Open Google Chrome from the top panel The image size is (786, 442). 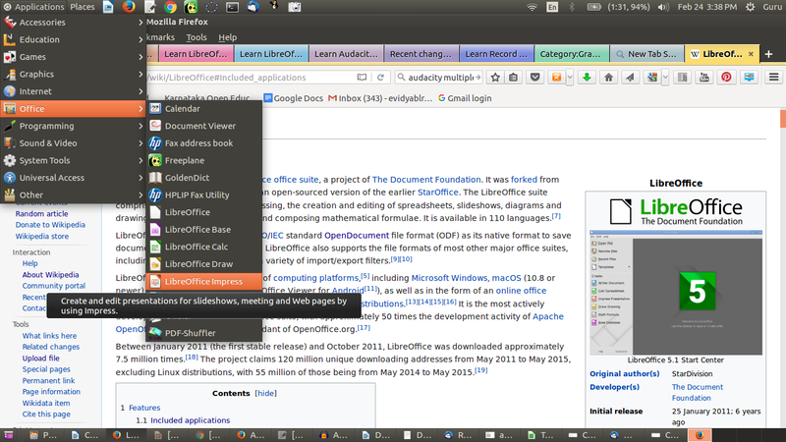[x=170, y=7]
